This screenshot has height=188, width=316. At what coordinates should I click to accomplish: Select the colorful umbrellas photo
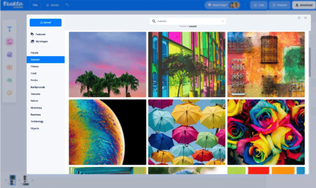pos(187,132)
